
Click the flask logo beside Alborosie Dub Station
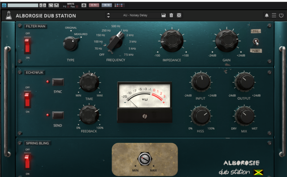point(9,15)
